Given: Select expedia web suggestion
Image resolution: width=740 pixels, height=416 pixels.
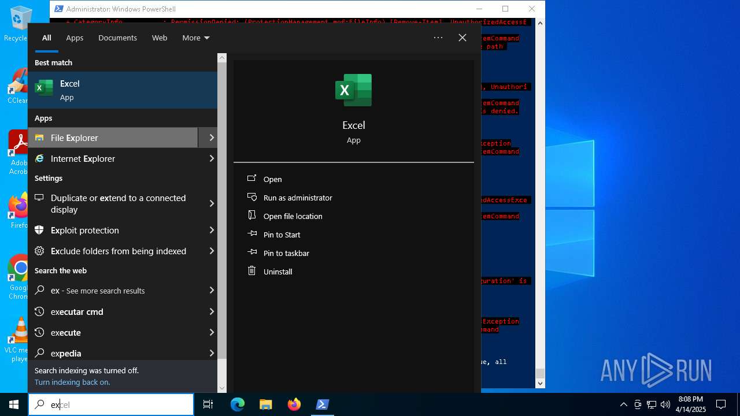Looking at the screenshot, I should pos(113,353).
